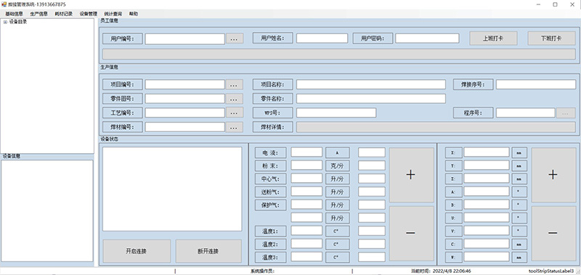The width and height of the screenshot is (581, 275).
Task: Click the 克/分 unit label for 粉末
Action: tap(338, 165)
